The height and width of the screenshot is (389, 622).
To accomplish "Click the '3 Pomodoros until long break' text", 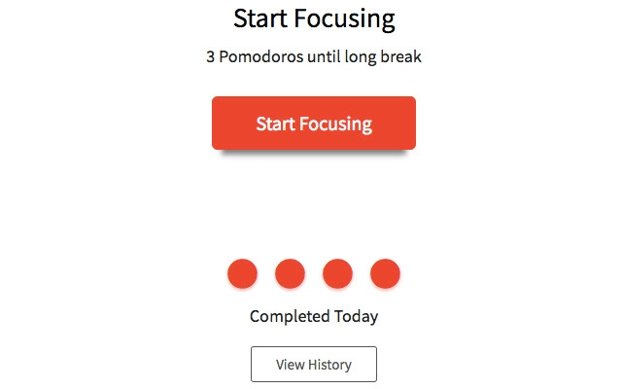I will pyautogui.click(x=314, y=56).
